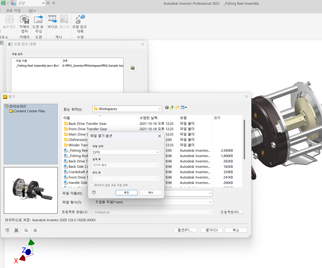The image size is (322, 268).
Task: Click the fishing reel 3D model in viewport
Action: (x=287, y=129)
